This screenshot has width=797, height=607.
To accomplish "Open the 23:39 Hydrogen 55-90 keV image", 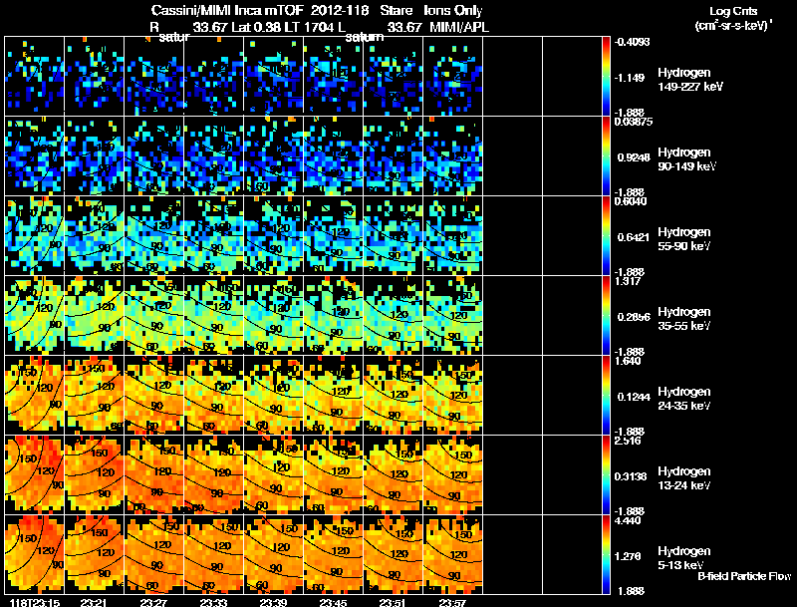I will click(273, 235).
